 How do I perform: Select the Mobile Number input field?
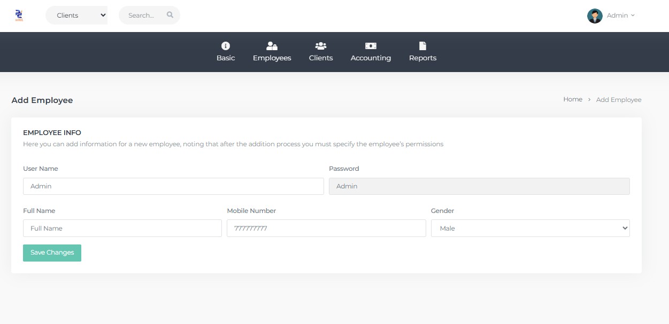point(326,228)
